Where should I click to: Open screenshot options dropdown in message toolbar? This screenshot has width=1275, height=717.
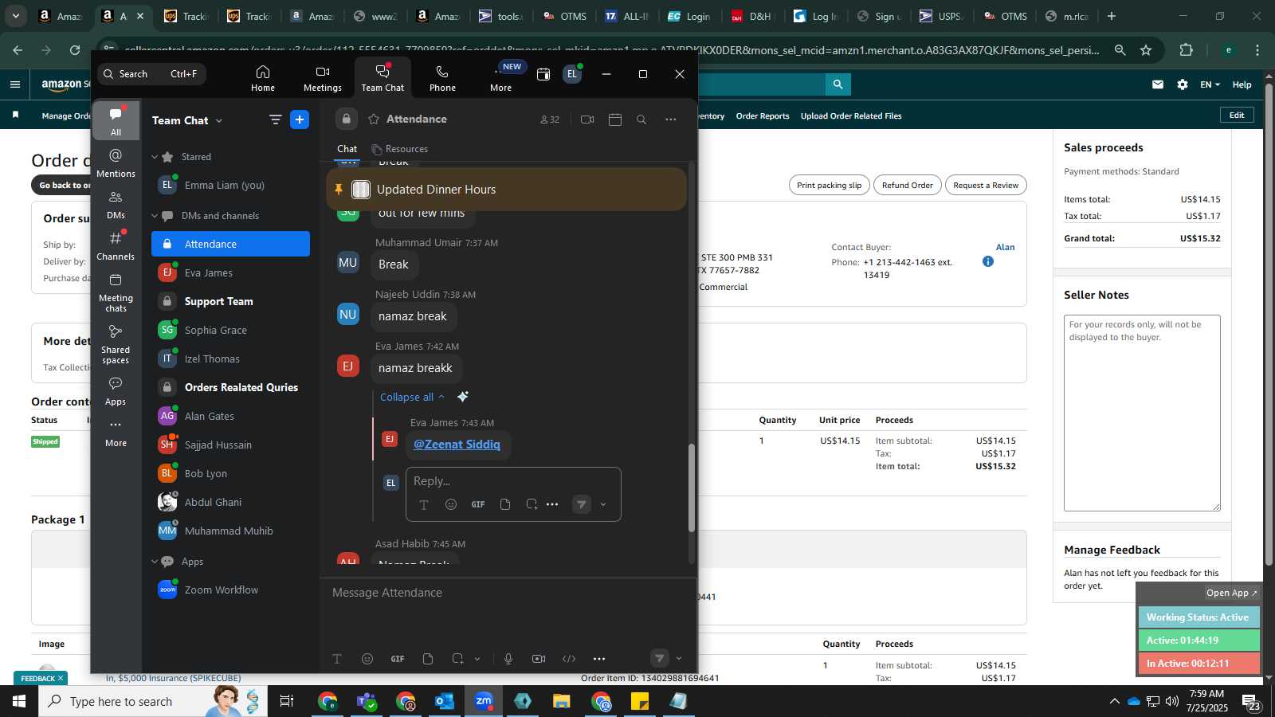point(477,659)
